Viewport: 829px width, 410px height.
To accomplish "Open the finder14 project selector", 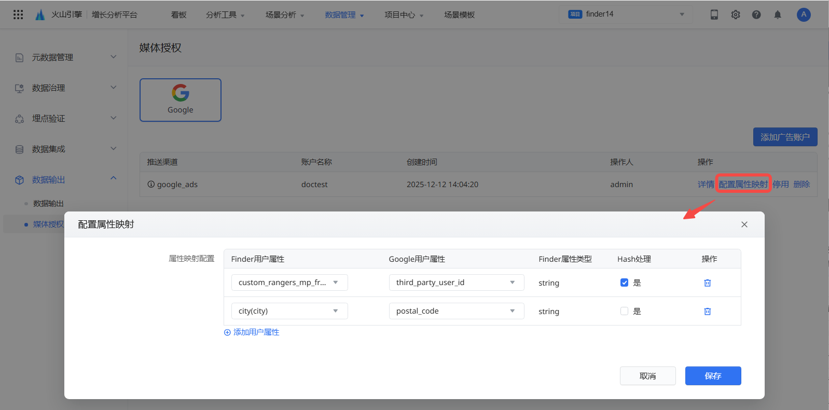I will coord(626,15).
